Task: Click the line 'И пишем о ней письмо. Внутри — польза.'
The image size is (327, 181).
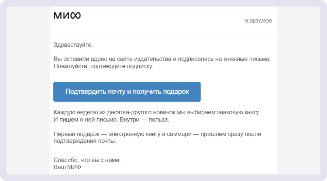Action: (112, 120)
